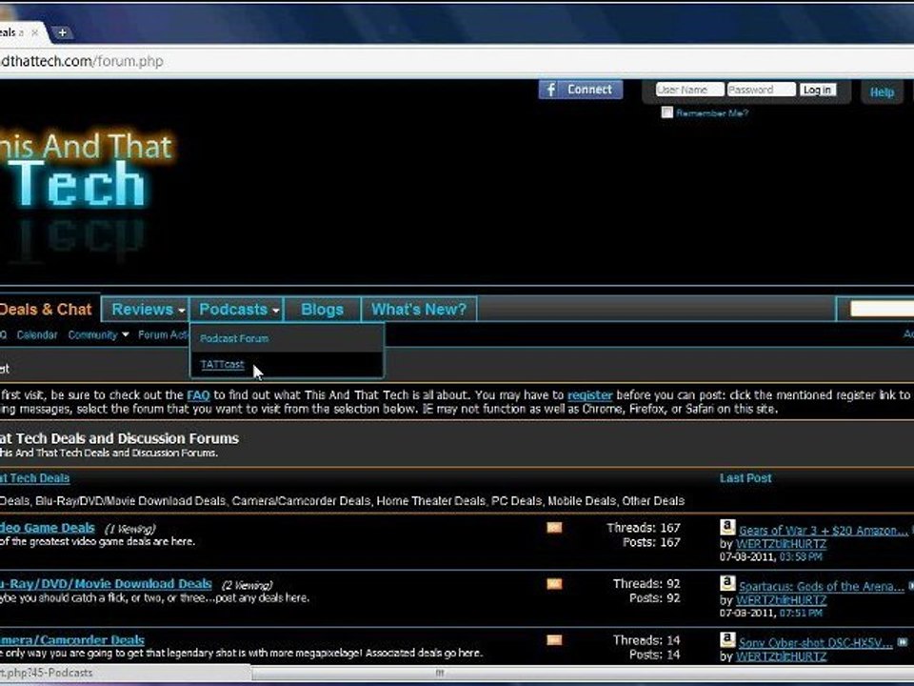914x686 pixels.
Task: Close the current browser tab
Action: tap(34, 32)
